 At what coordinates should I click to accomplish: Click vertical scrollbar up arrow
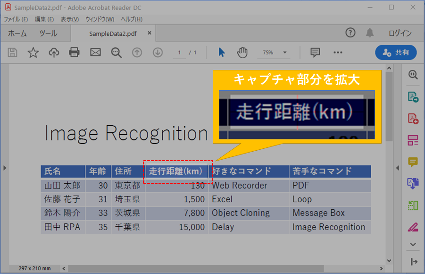click(389, 68)
